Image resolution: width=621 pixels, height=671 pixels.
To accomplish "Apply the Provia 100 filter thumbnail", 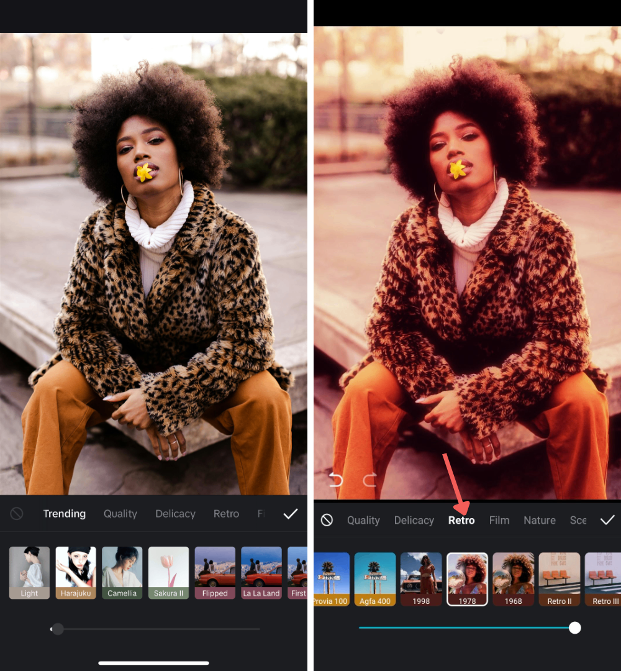I will pos(332,579).
